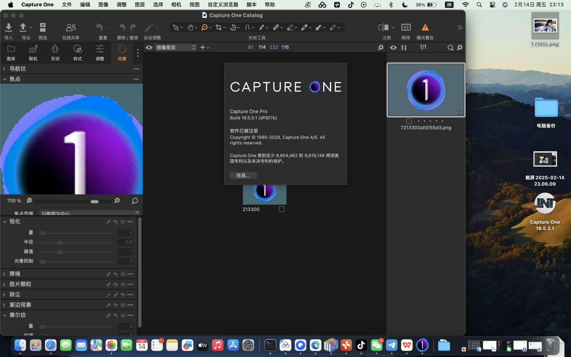The image size is (571, 357).
Task: Select the rotate cursor tool
Action: tap(233, 27)
